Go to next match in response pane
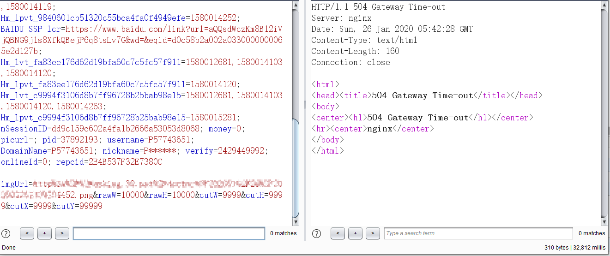 [x=373, y=233]
